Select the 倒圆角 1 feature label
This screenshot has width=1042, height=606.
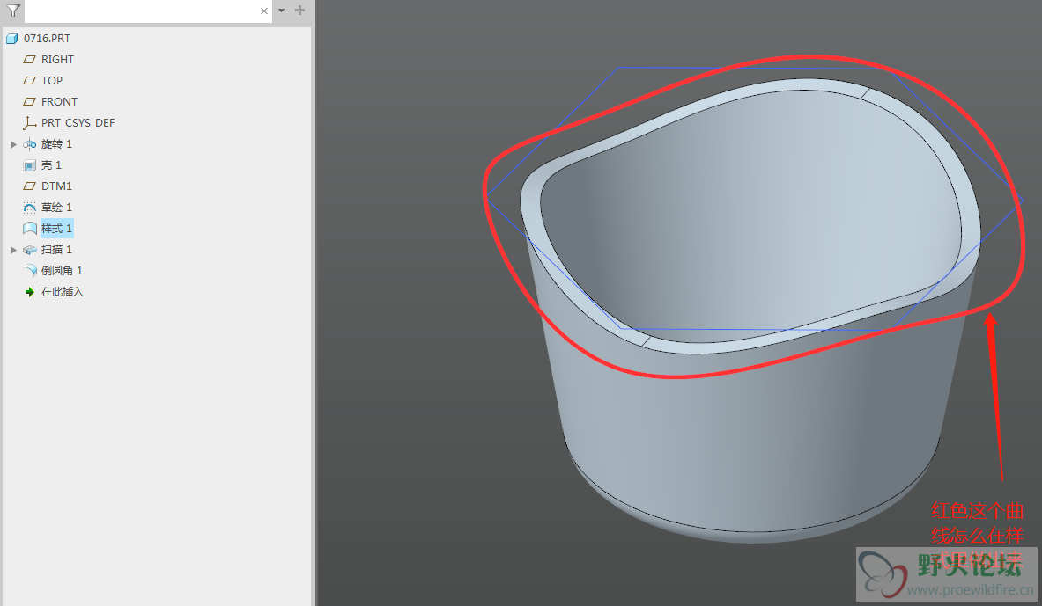pos(62,271)
